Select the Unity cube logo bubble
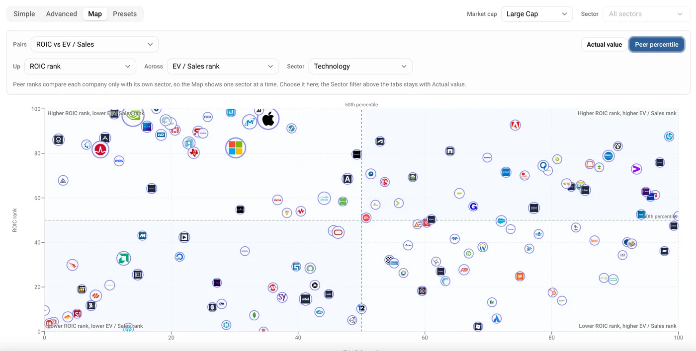The width and height of the screenshot is (696, 351). click(352, 320)
